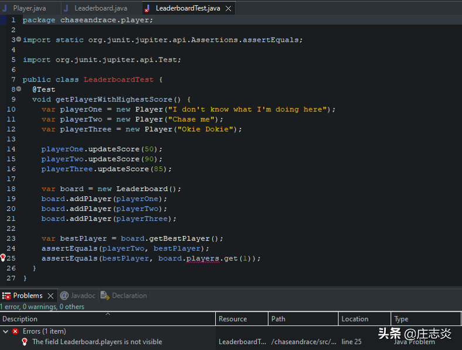The height and width of the screenshot is (350, 462).
Task: Click the Declaration view icon
Action: pyautogui.click(x=104, y=295)
